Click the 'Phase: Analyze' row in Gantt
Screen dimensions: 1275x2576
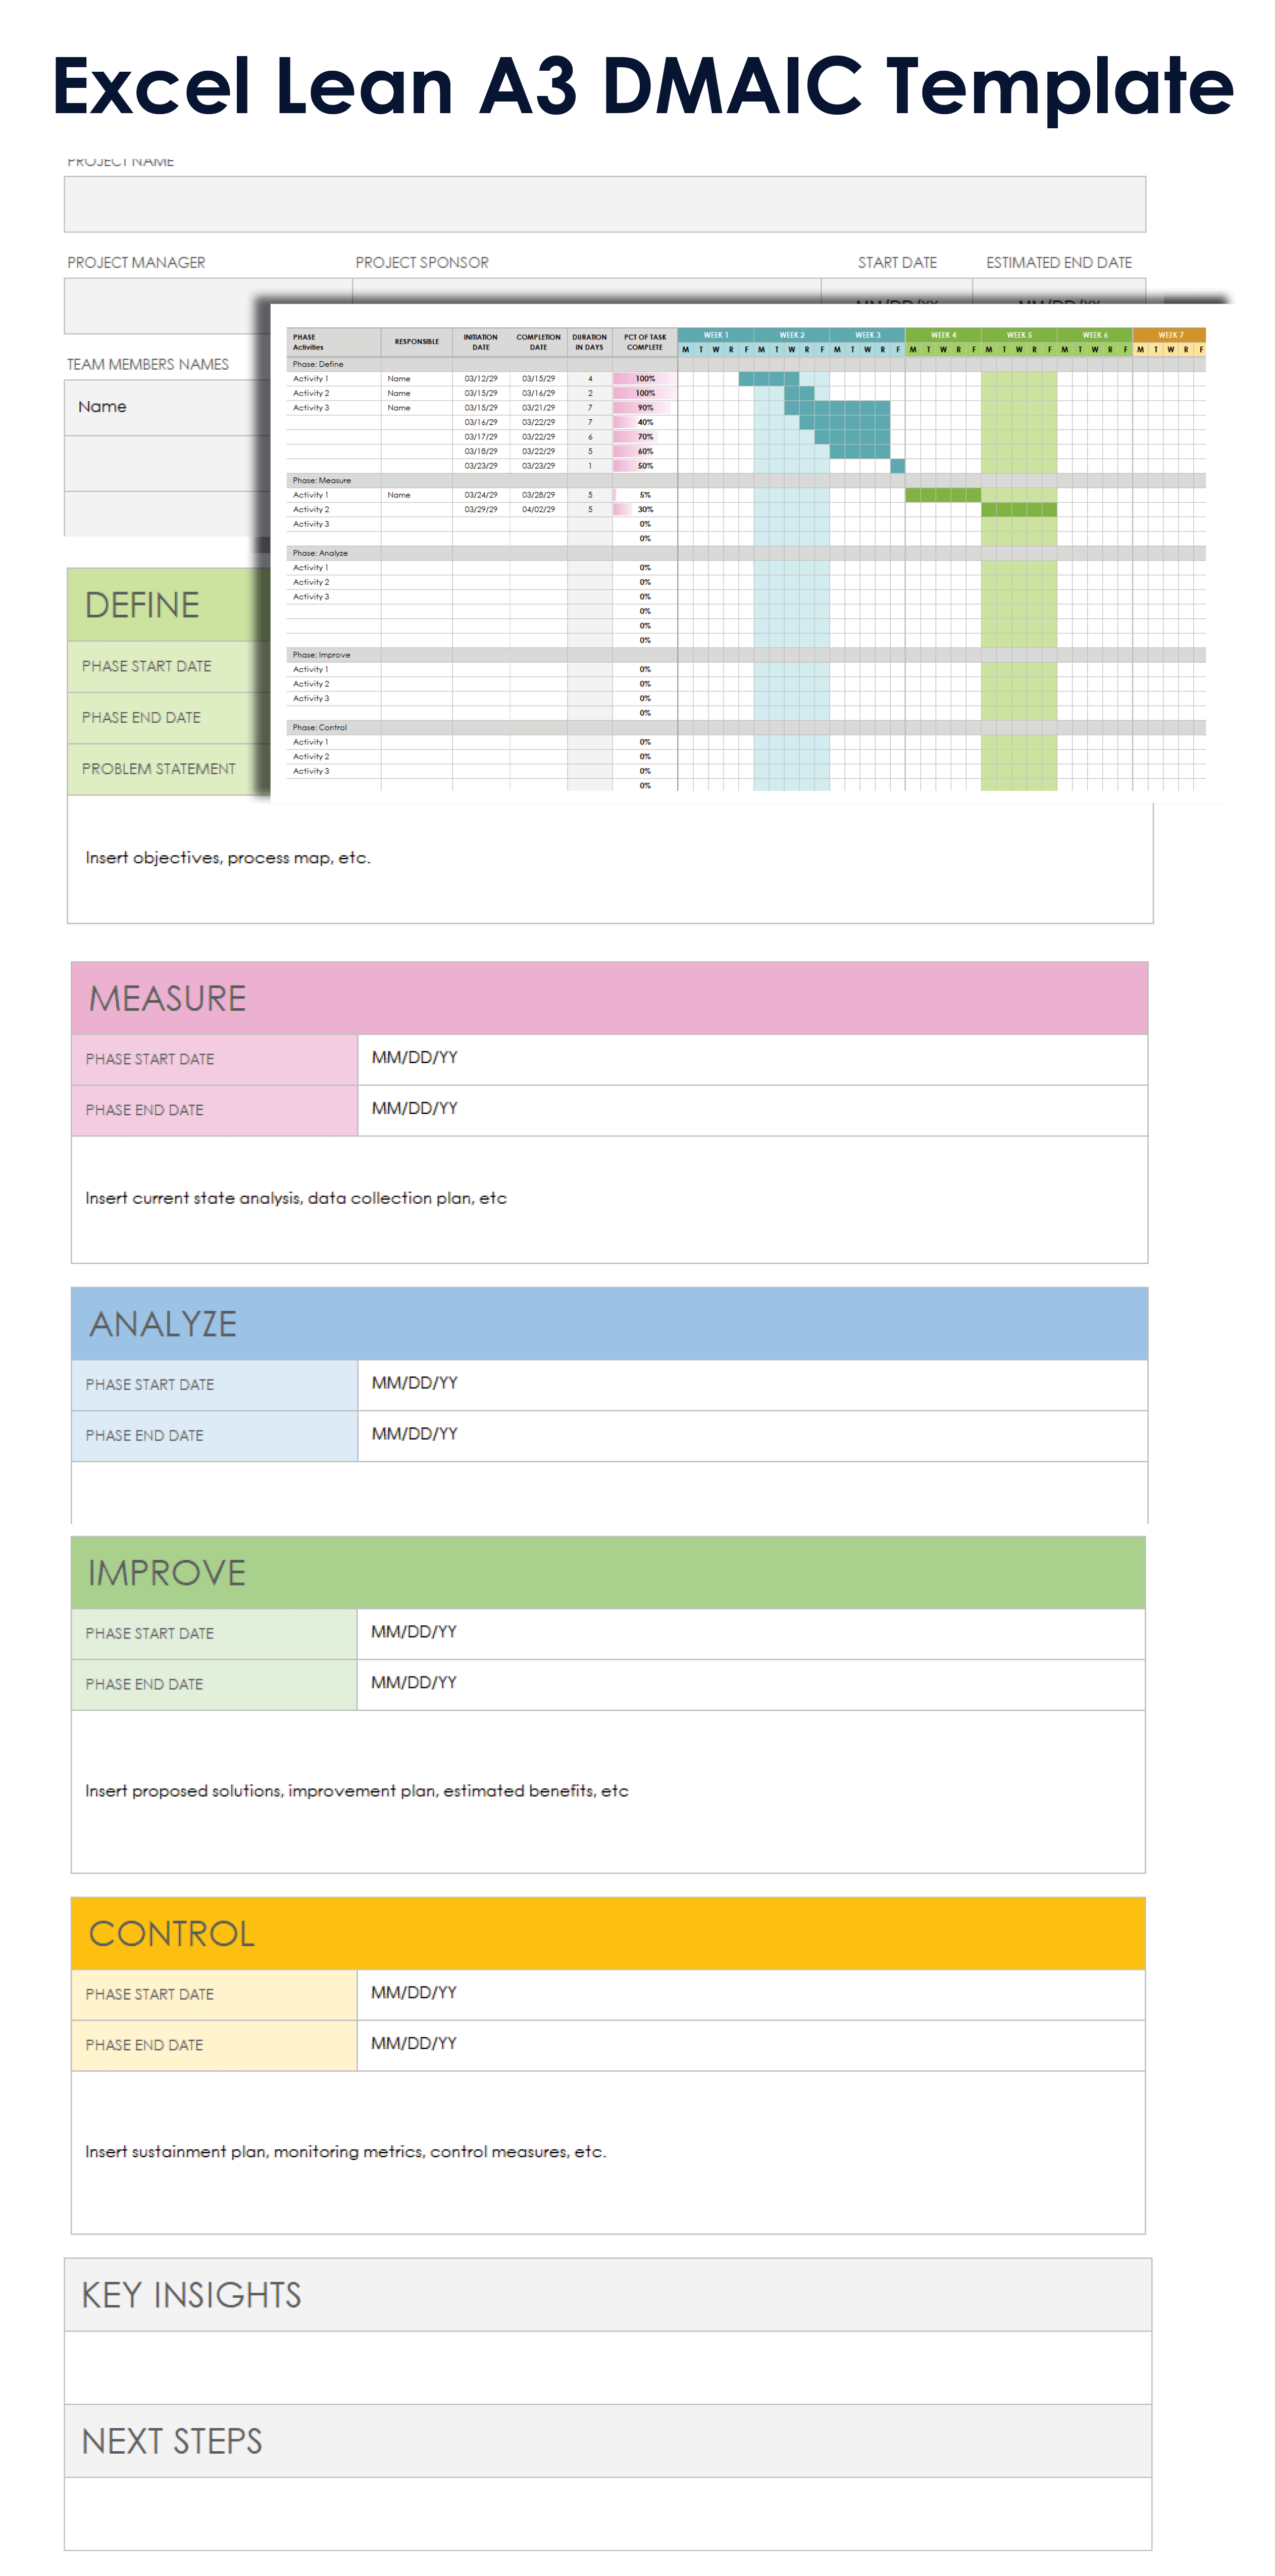(x=746, y=553)
